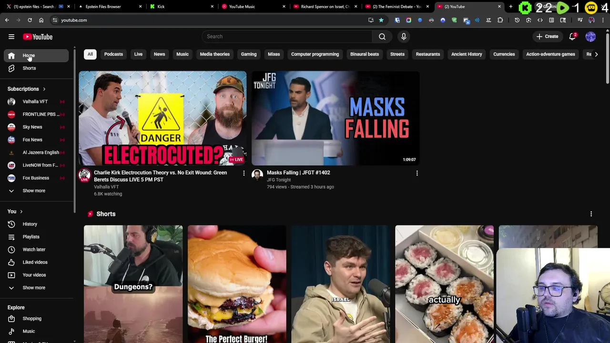Image resolution: width=610 pixels, height=343 pixels.
Task: Select the Media theories filter chip
Action: (x=214, y=54)
